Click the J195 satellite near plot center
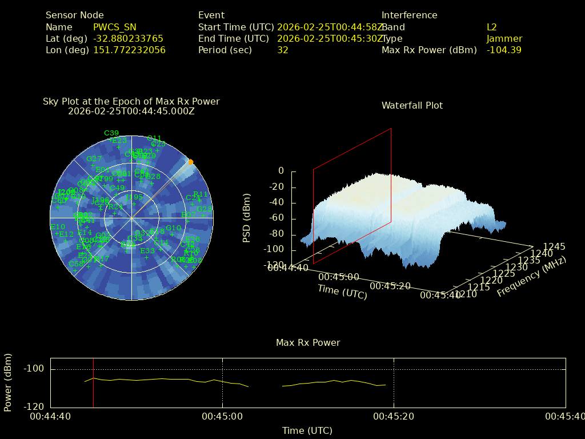This screenshot has width=585, height=439. (134, 198)
